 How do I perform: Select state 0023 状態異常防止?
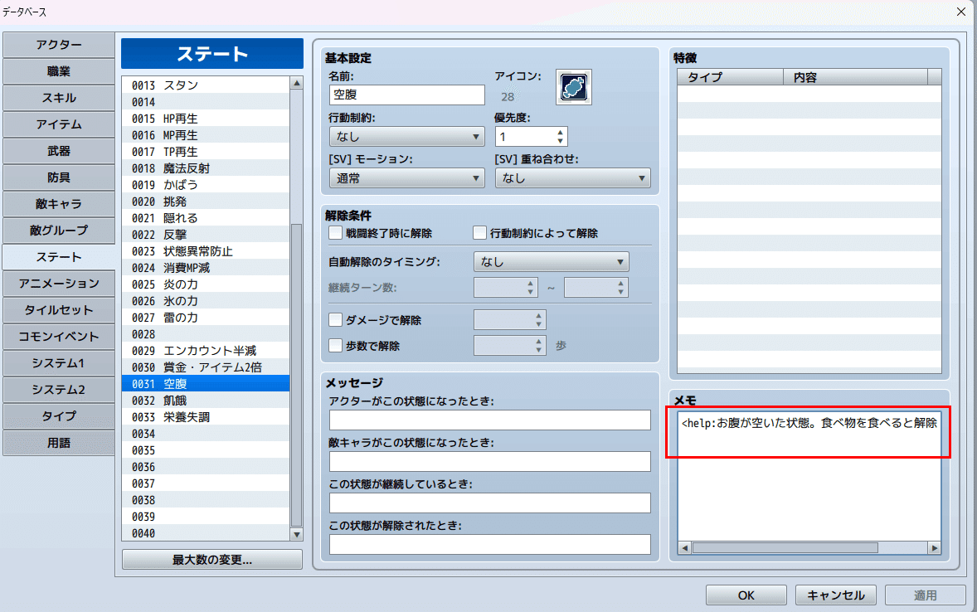point(206,251)
